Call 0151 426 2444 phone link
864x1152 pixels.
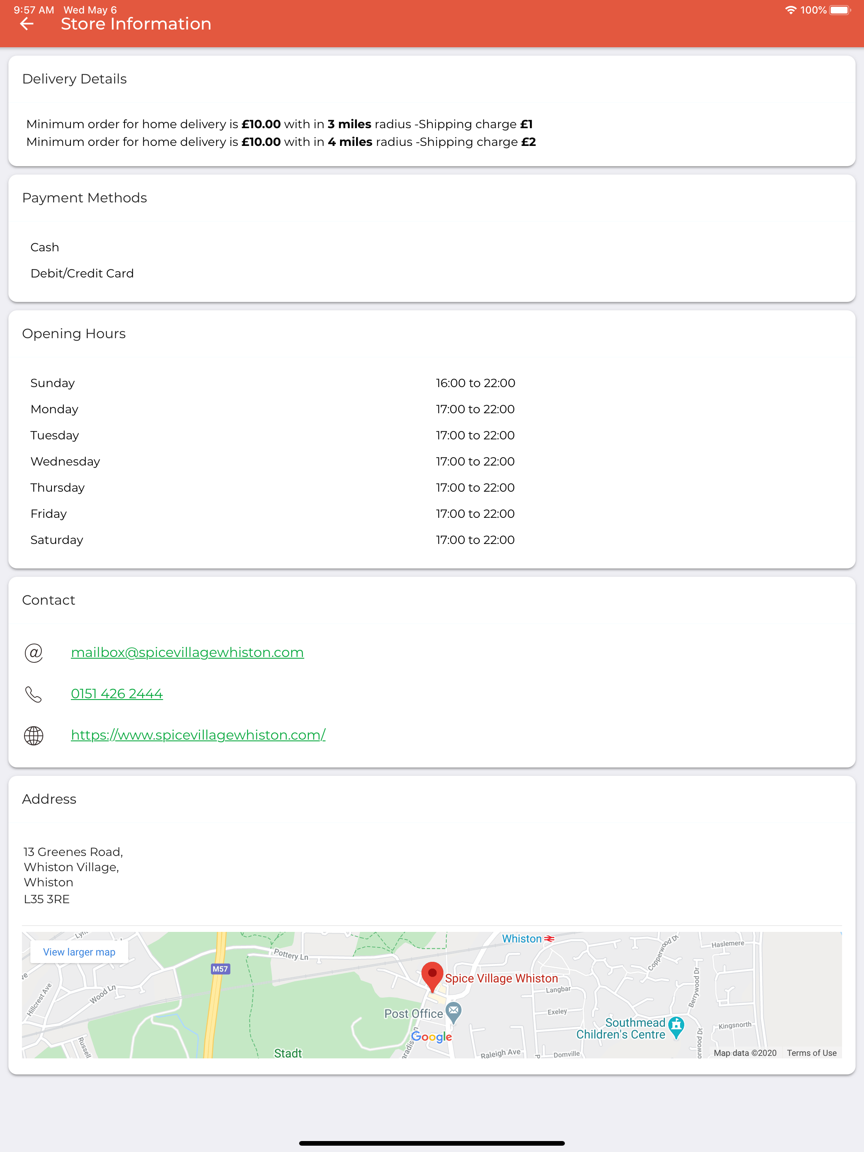pyautogui.click(x=117, y=694)
